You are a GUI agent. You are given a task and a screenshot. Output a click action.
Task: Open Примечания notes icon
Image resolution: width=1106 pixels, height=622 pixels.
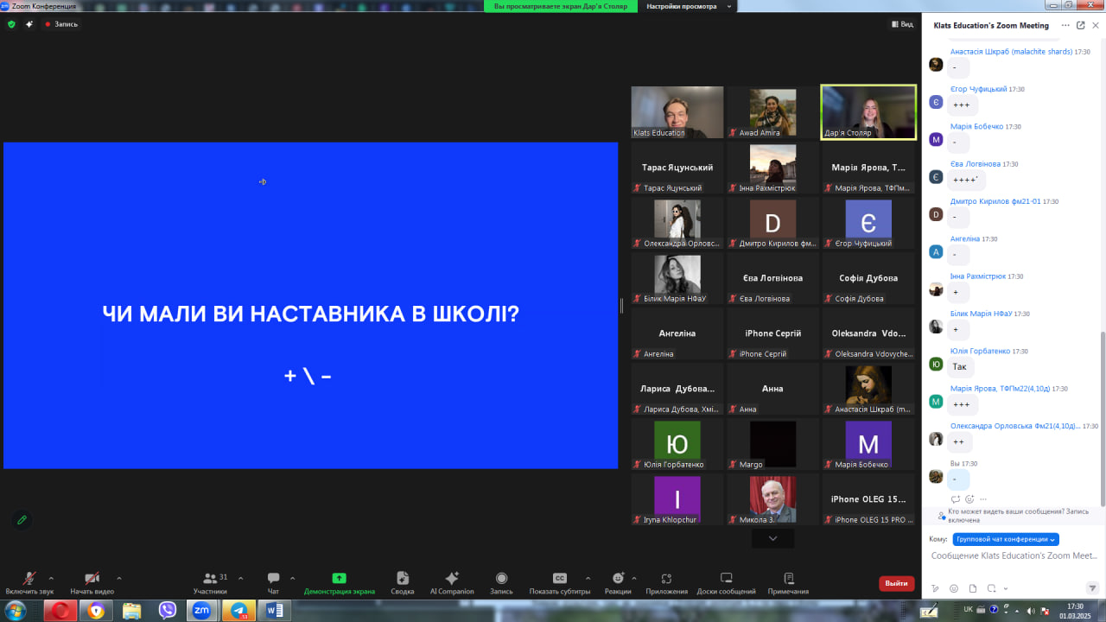tap(788, 583)
